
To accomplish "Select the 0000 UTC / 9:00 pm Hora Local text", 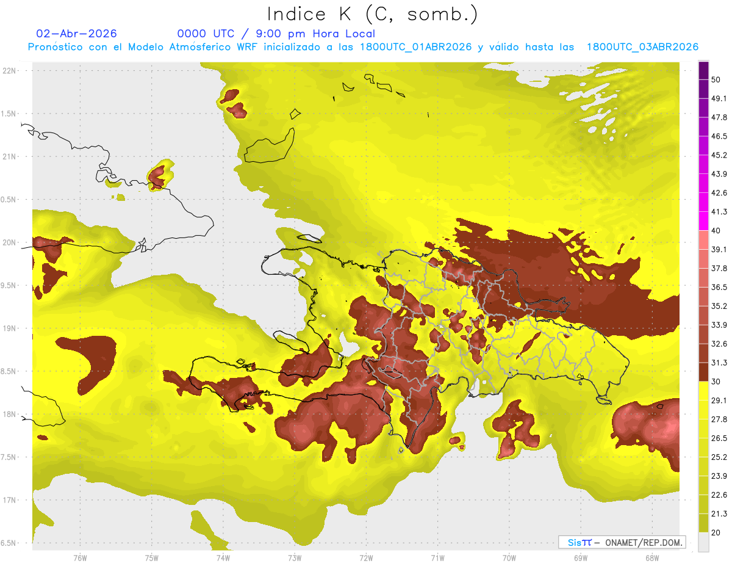I will (276, 34).
